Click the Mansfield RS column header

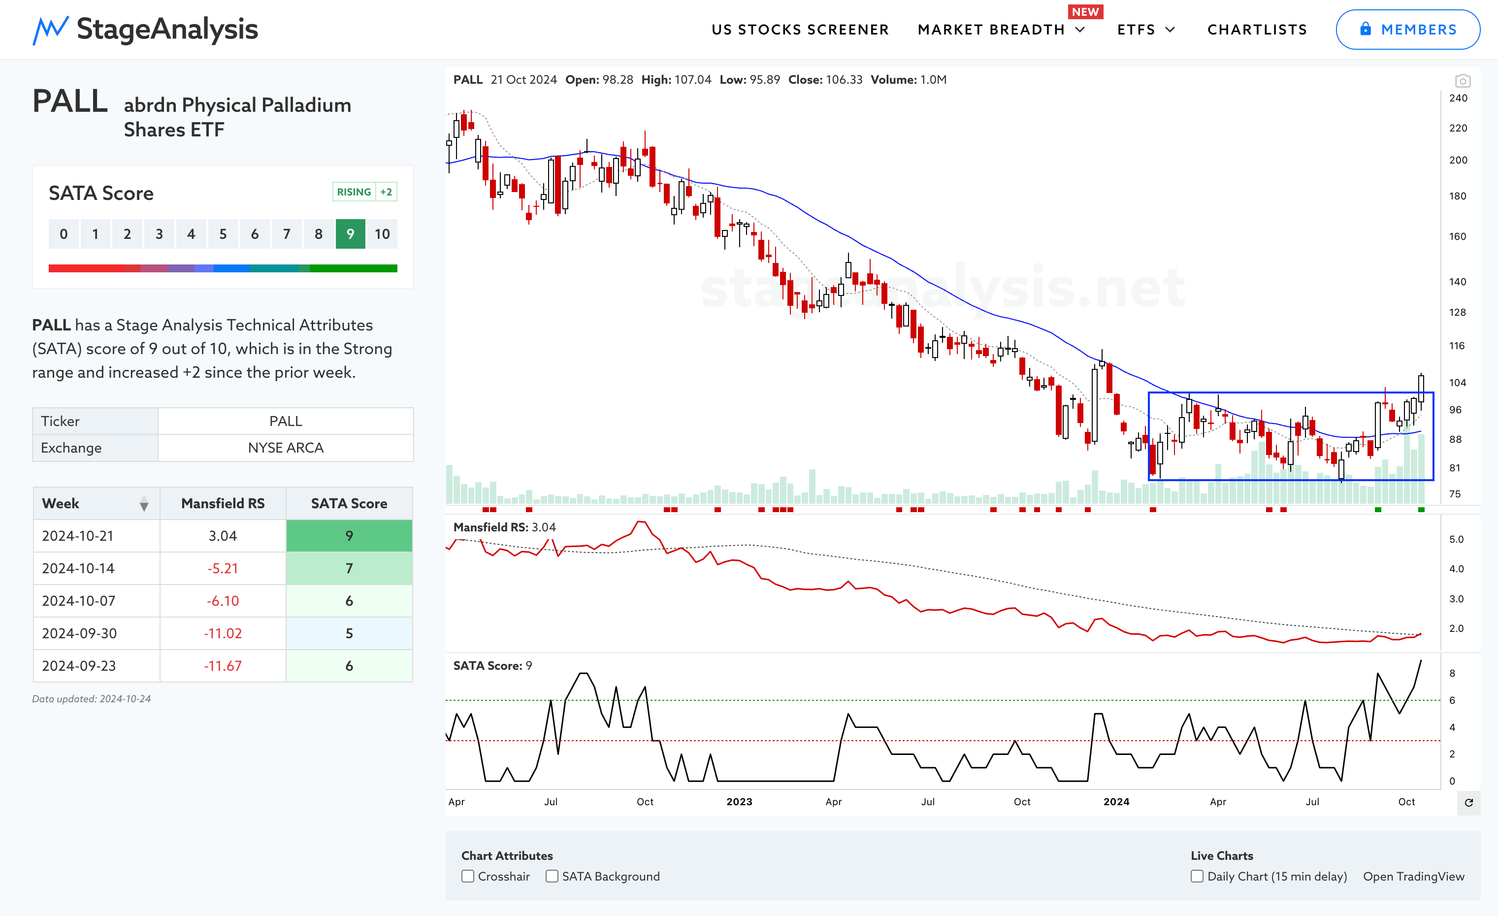tap(223, 503)
